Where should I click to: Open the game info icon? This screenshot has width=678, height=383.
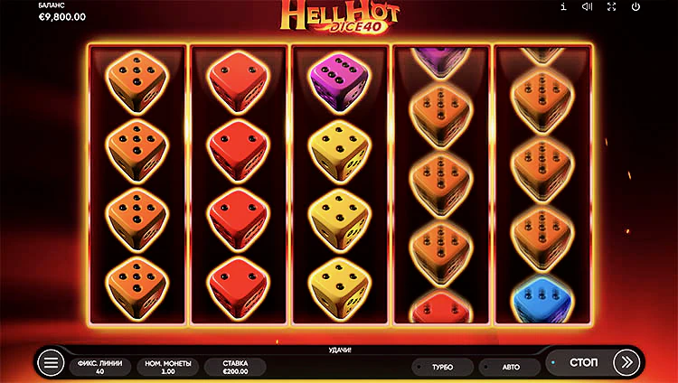pyautogui.click(x=563, y=6)
